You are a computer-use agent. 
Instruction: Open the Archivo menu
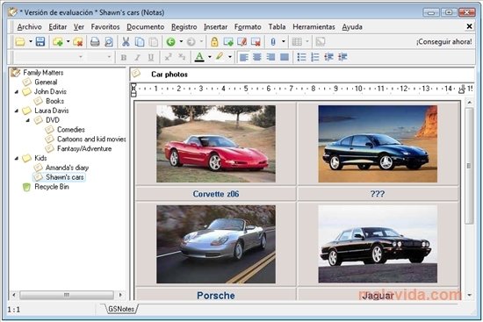click(29, 27)
